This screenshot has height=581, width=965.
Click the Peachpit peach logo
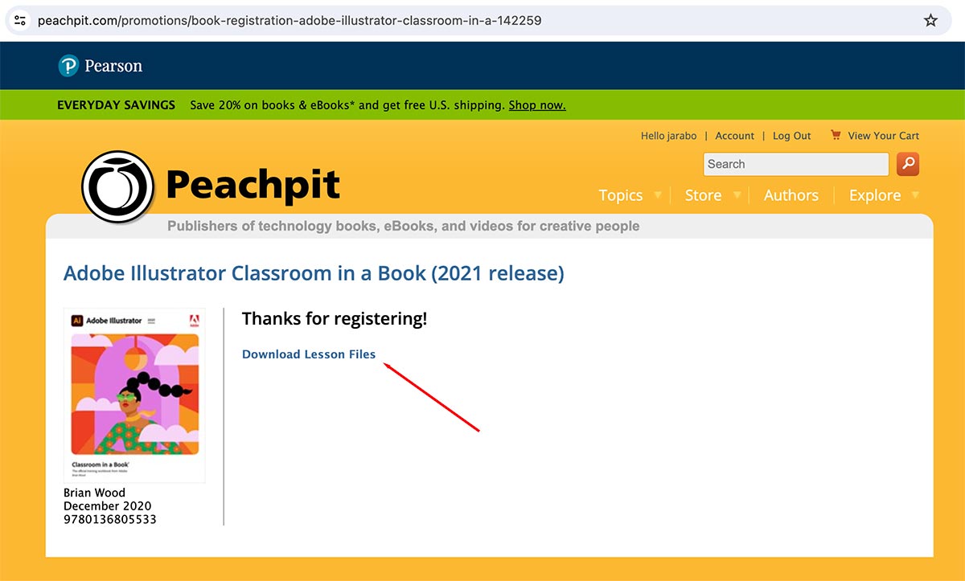coord(117,186)
